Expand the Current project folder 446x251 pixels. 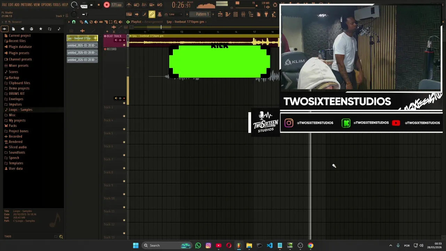tap(20, 36)
